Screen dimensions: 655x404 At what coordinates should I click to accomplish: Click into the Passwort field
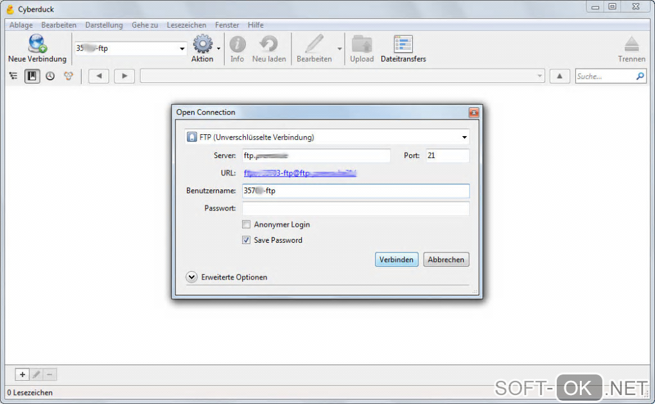356,209
